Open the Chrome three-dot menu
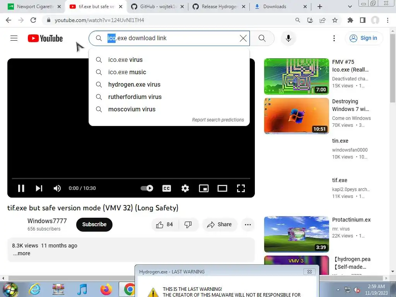The image size is (396, 297). (x=387, y=20)
